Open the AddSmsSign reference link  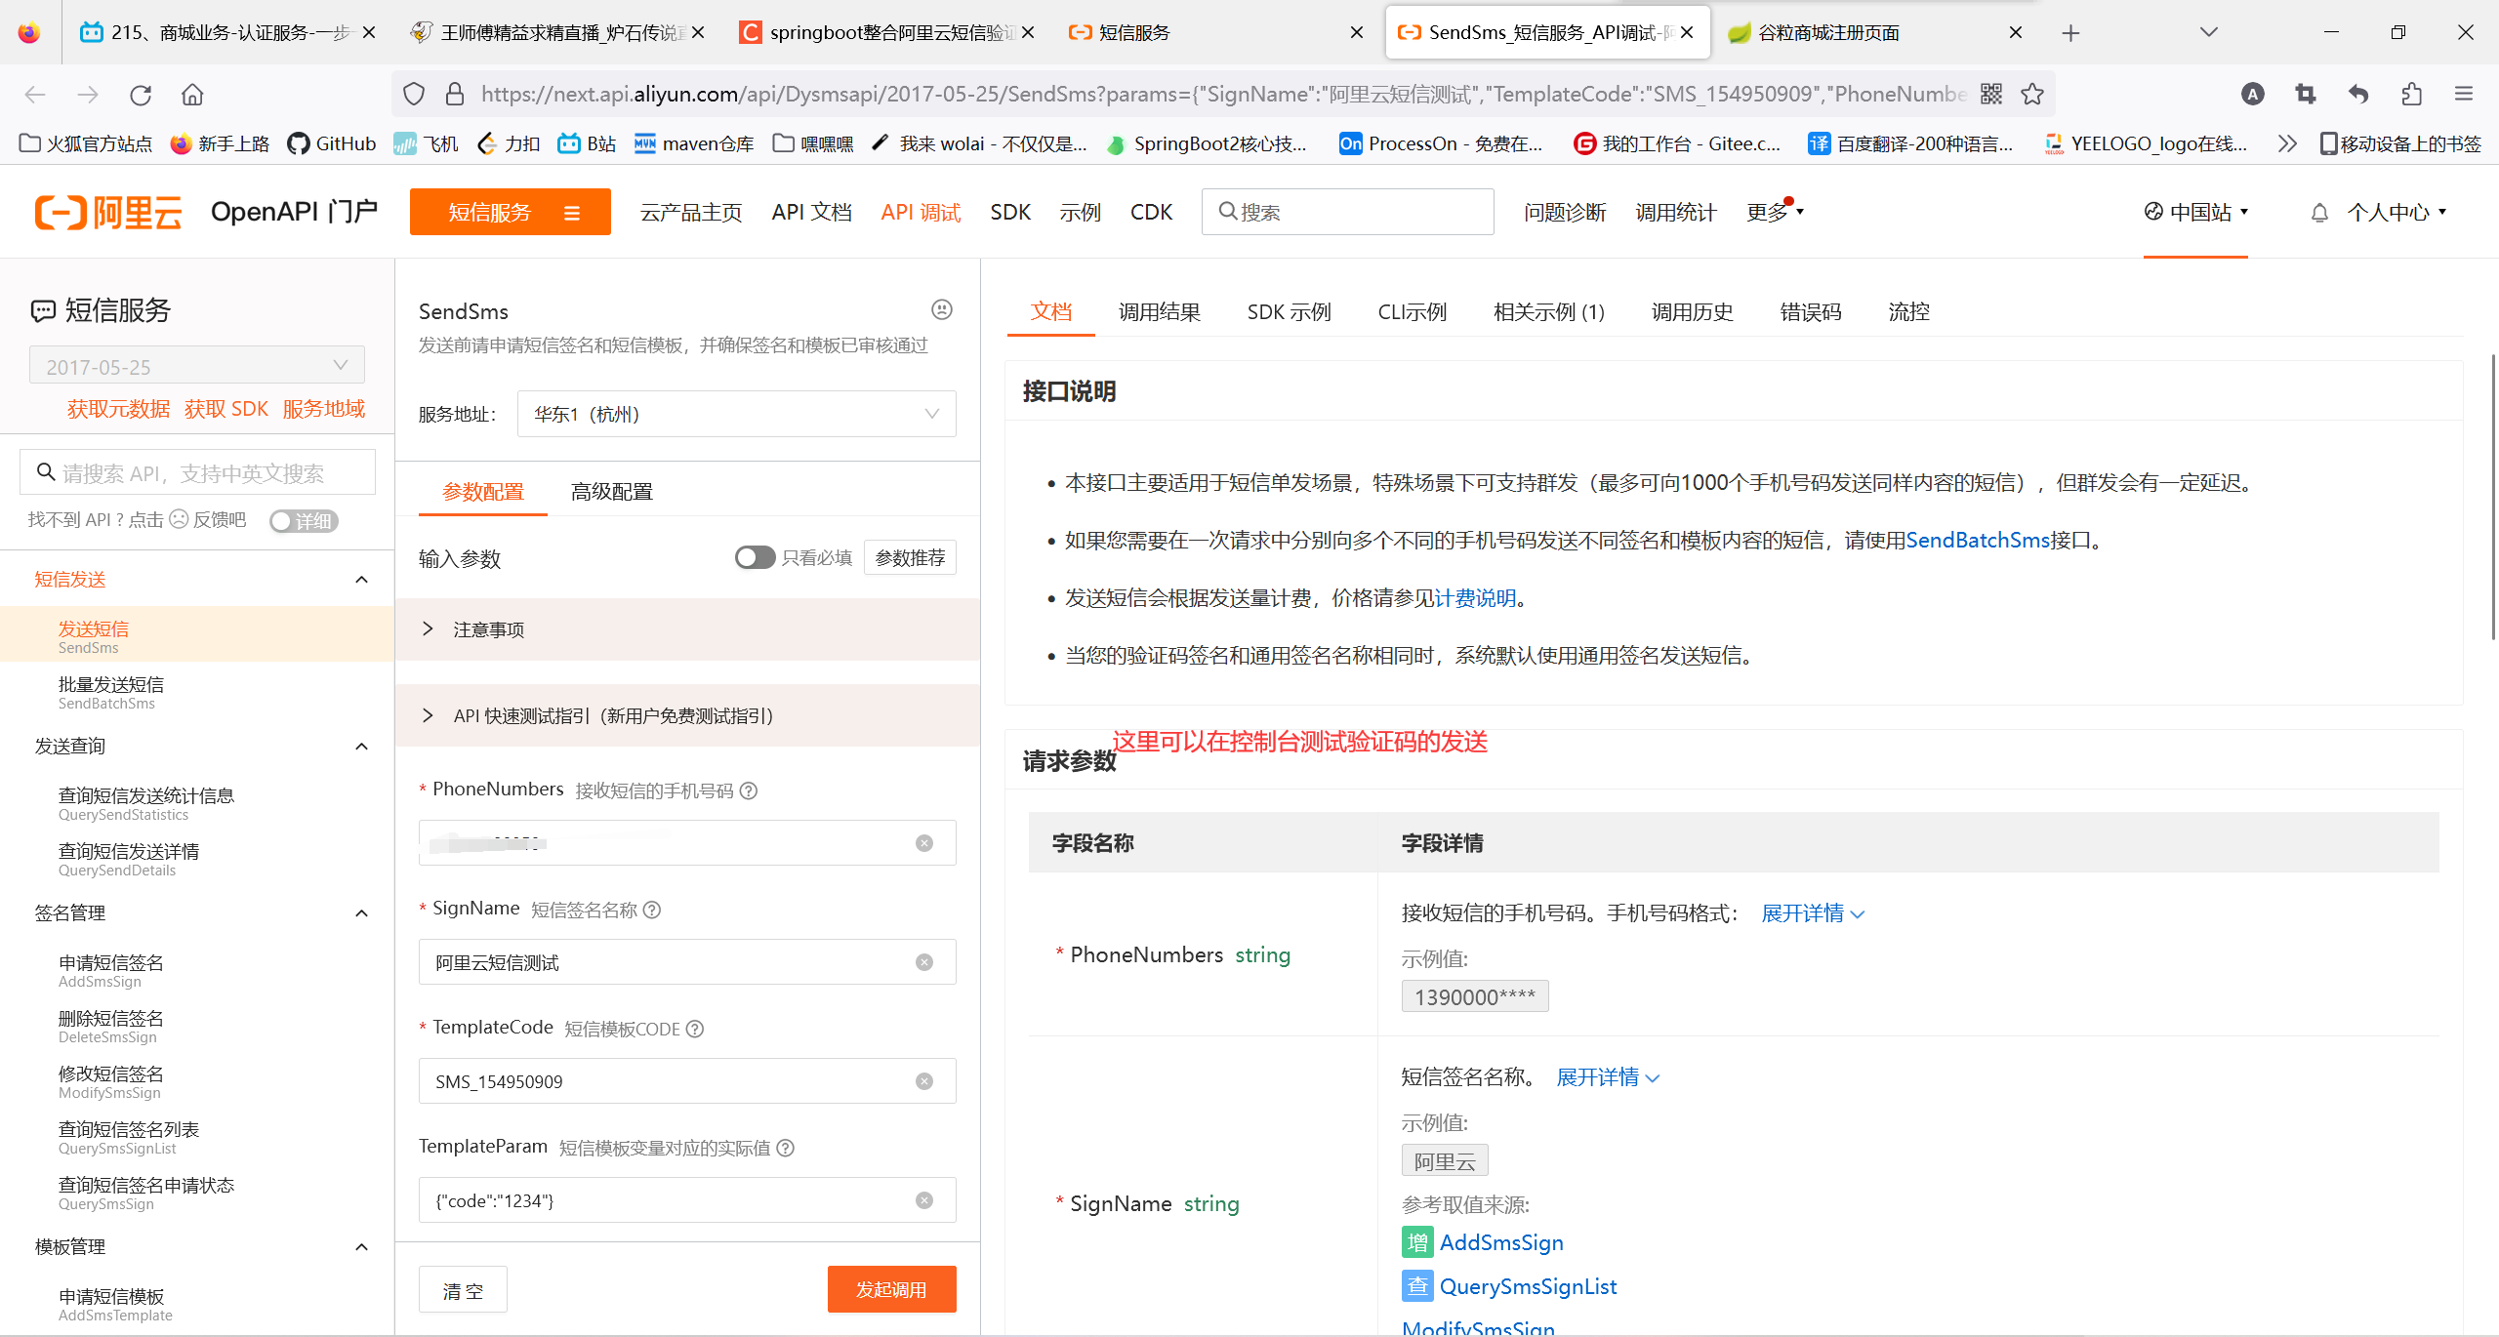pos(1501,1242)
